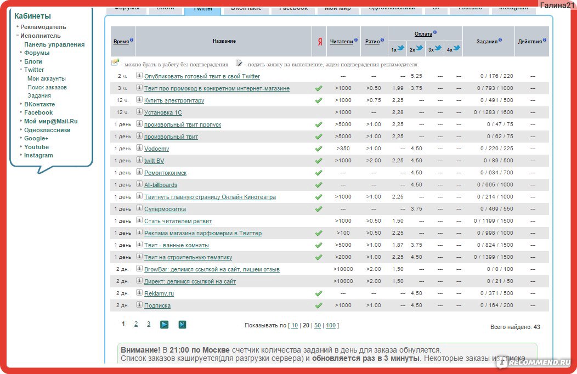Click info icon beside "Купить электрогитару"

pos(139,99)
